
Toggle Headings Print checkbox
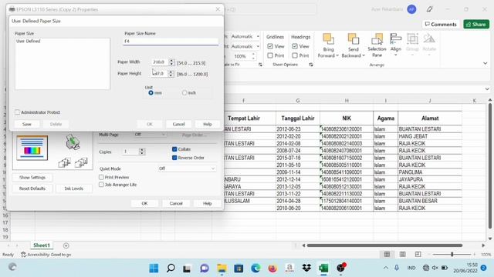click(295, 55)
